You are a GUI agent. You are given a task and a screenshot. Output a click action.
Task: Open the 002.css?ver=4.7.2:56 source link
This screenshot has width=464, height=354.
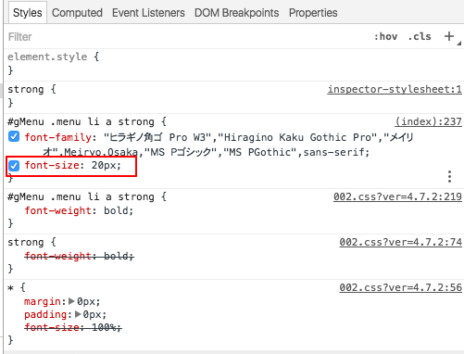401,287
